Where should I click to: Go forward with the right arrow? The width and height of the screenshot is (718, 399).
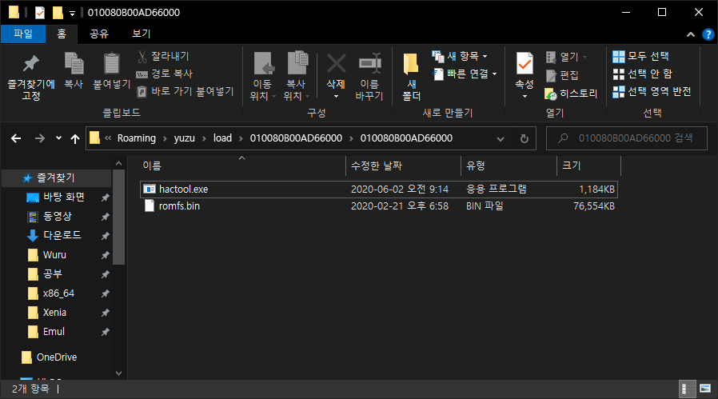pos(40,138)
